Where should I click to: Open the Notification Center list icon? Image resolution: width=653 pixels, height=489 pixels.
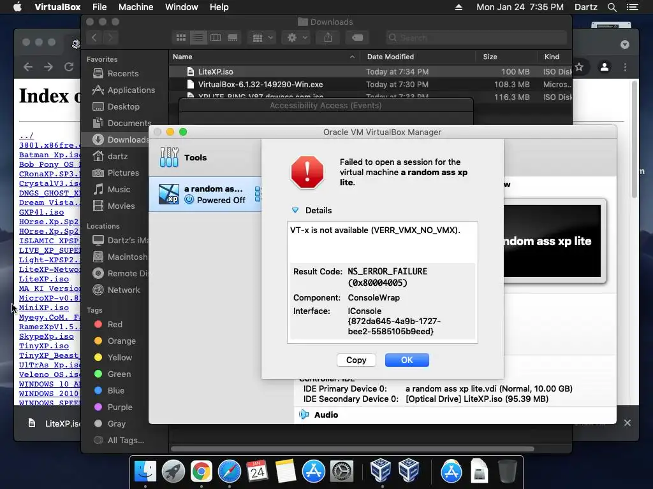pyautogui.click(x=633, y=7)
